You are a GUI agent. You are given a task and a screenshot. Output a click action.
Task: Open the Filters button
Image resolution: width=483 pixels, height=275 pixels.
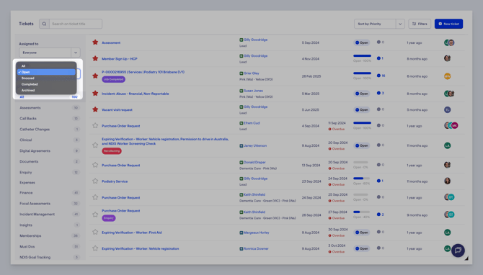coord(420,24)
